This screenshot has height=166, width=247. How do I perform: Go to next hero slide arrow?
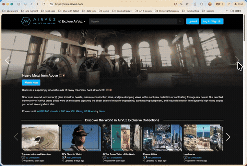[x=237, y=60]
